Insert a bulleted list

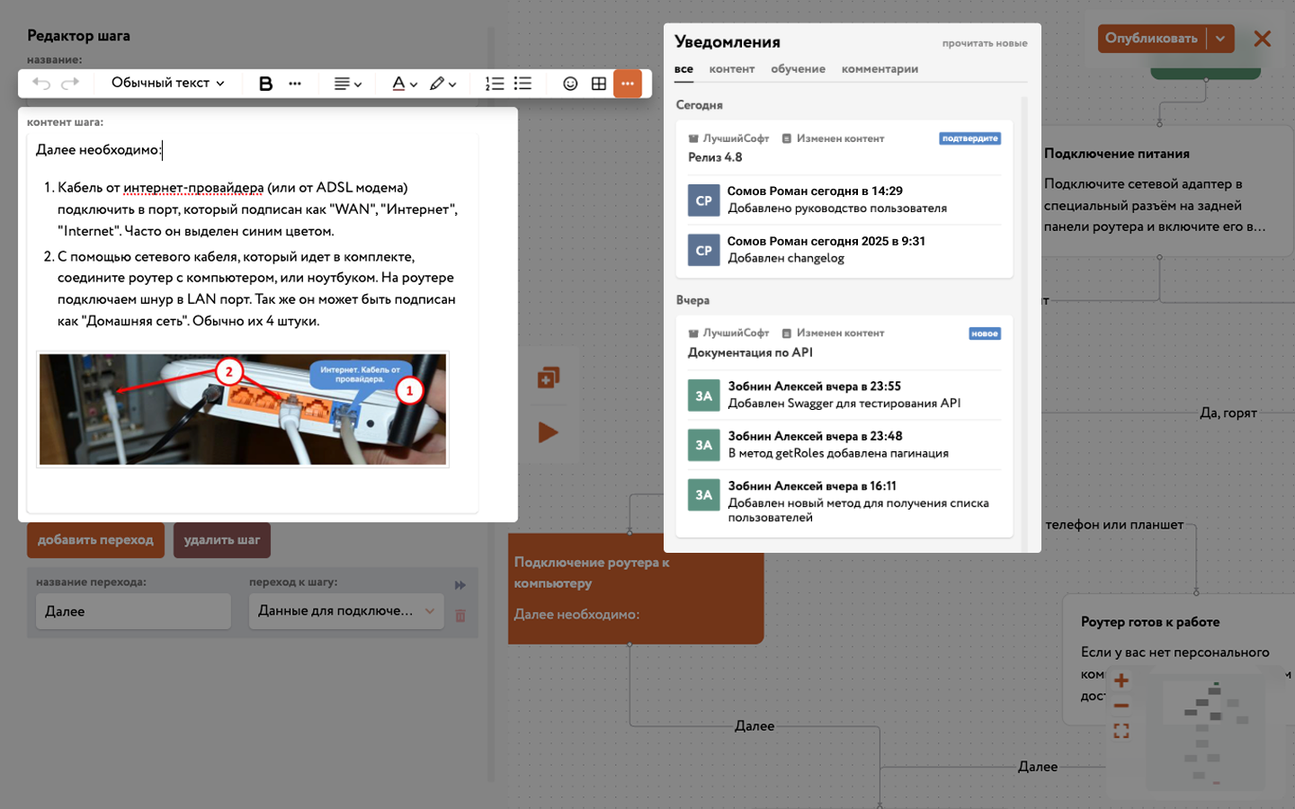[x=522, y=84]
